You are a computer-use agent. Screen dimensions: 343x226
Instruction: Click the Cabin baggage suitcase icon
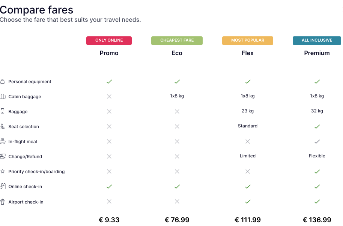pyautogui.click(x=3, y=96)
